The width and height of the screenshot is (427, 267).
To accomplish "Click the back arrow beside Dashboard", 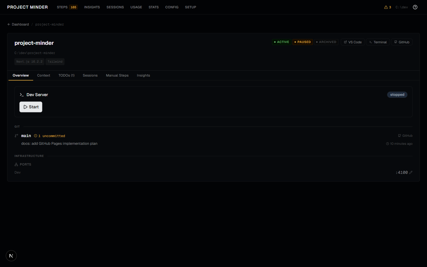I will tap(9, 24).
